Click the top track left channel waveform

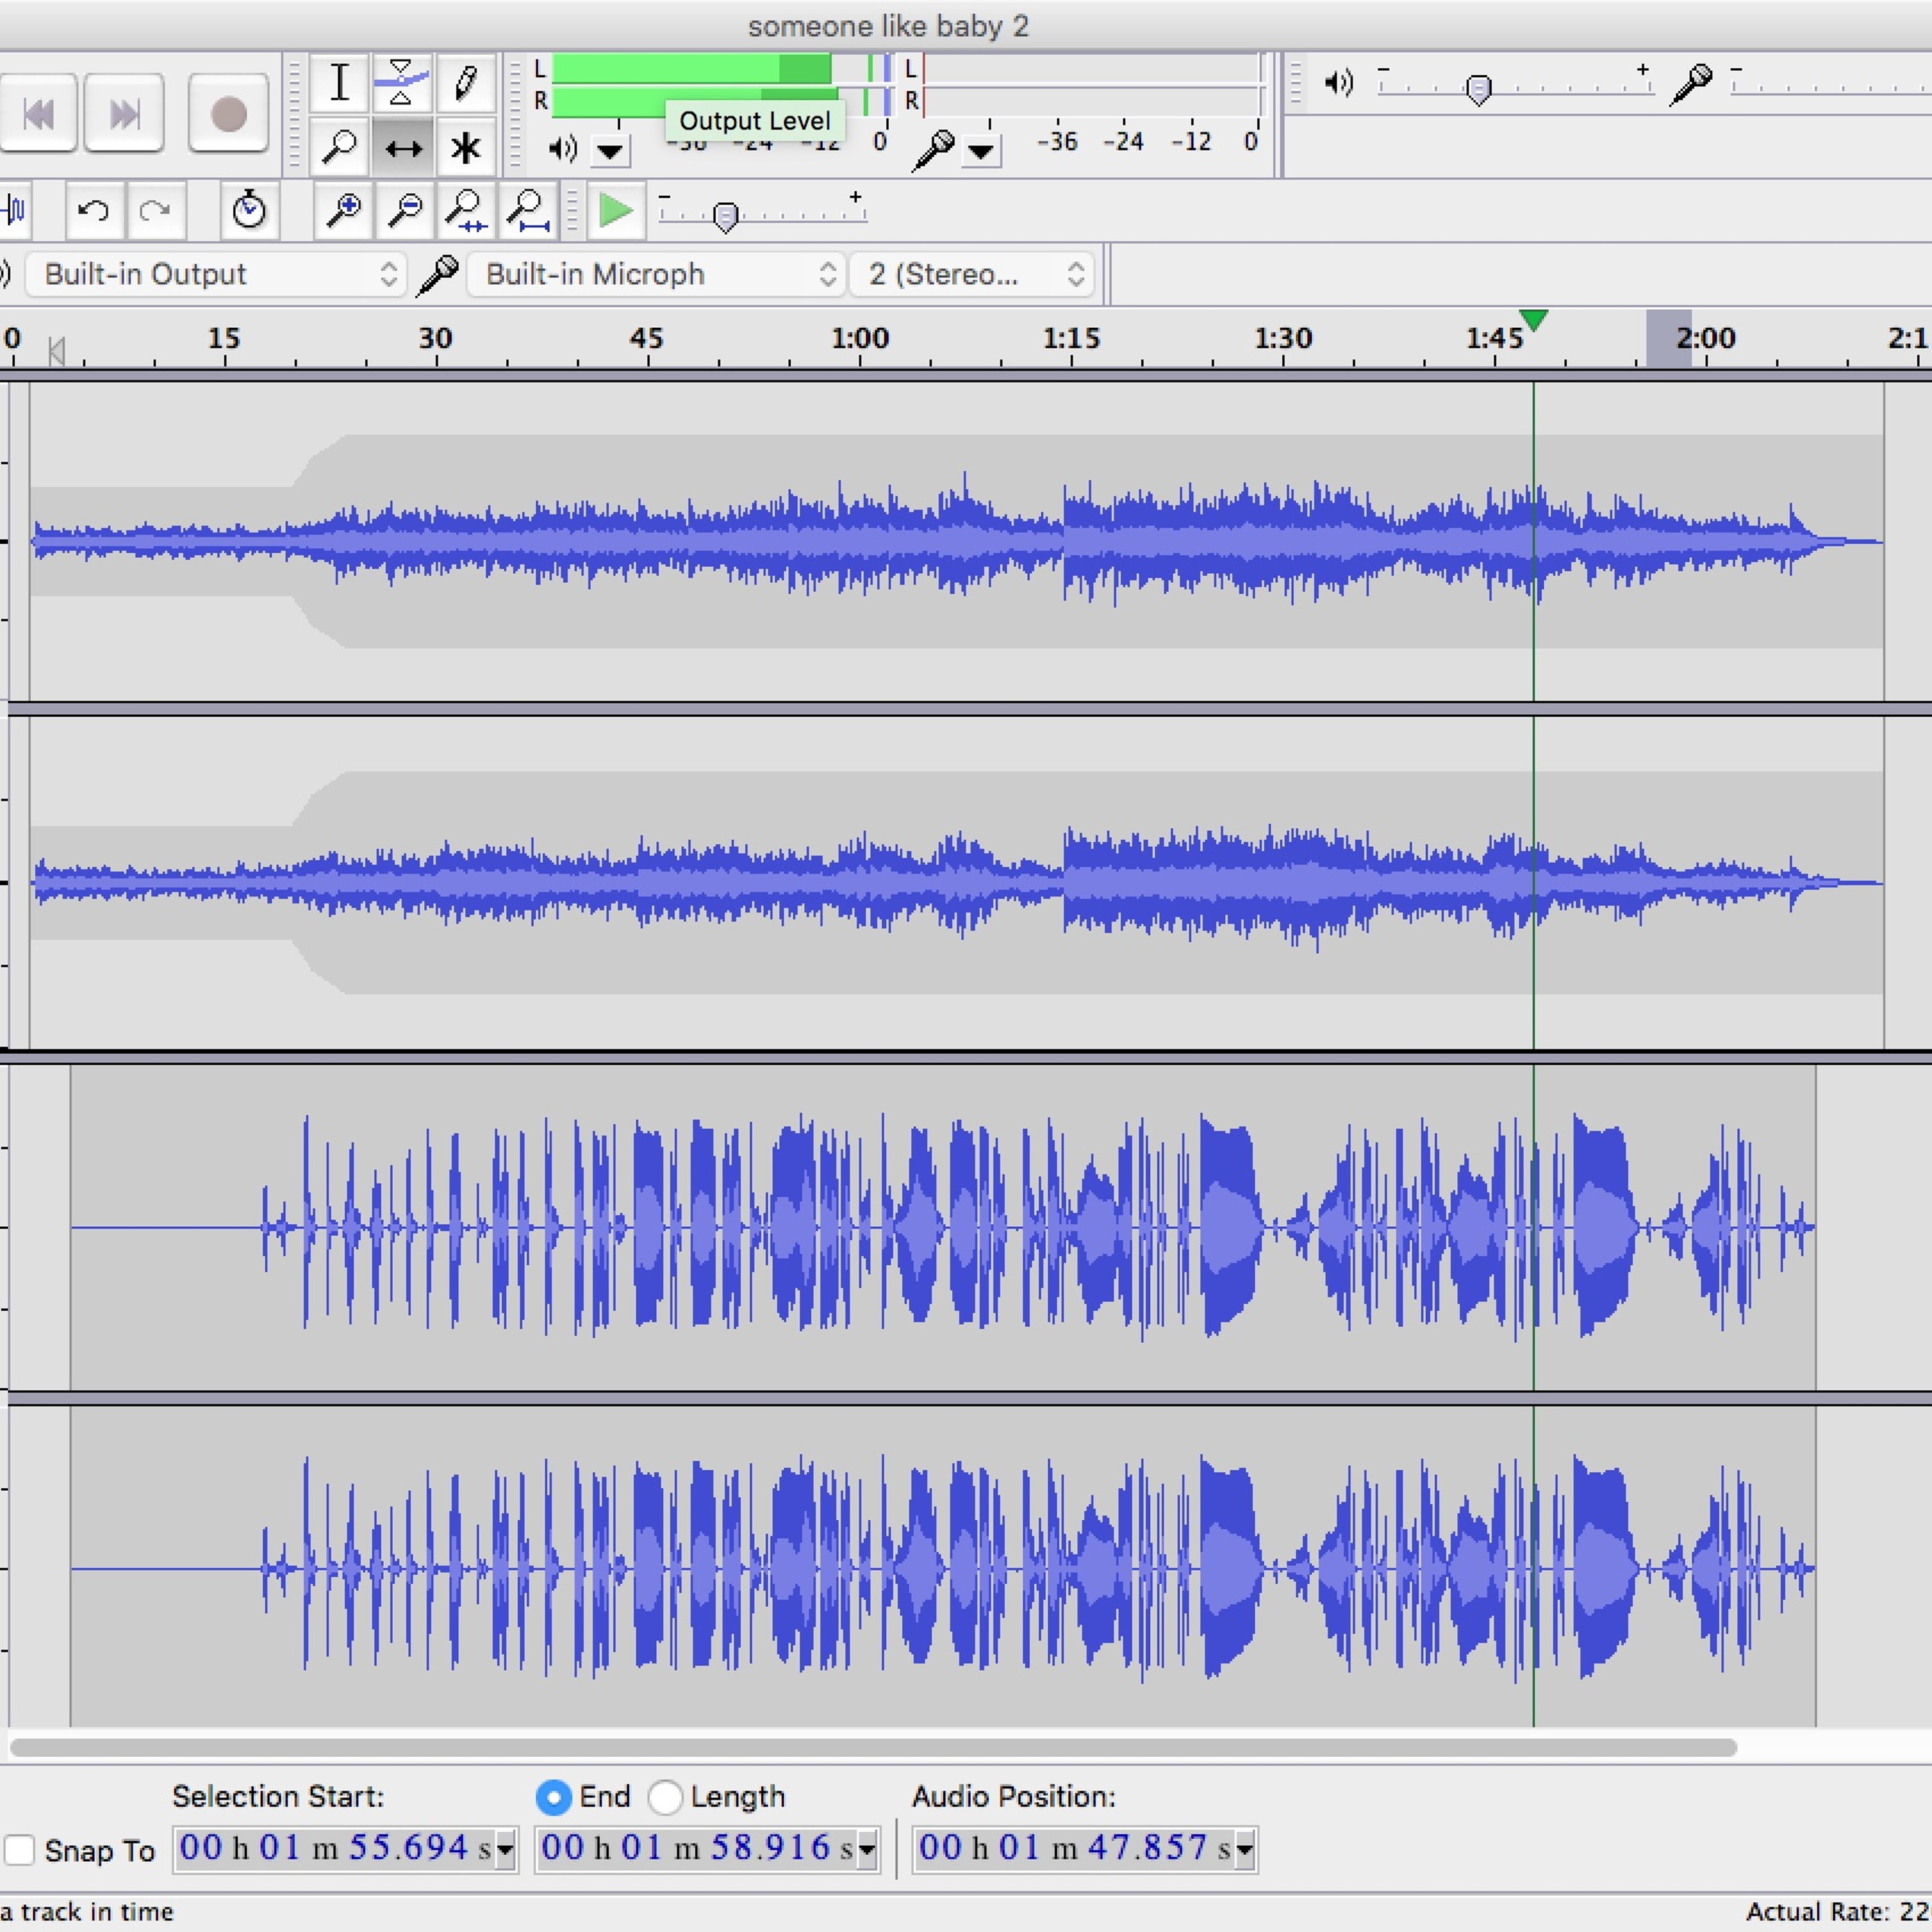click(956, 541)
